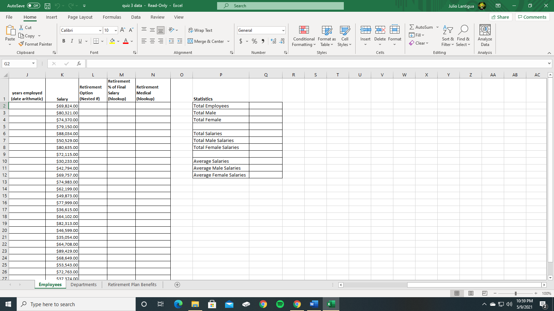Click Decrease Decimal button
The width and height of the screenshot is (554, 311).
(x=282, y=41)
